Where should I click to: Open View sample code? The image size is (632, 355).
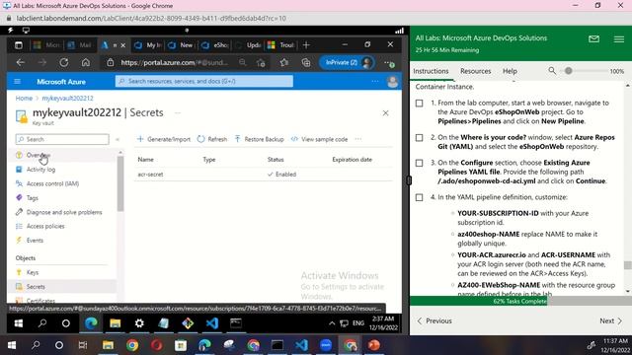point(319,139)
